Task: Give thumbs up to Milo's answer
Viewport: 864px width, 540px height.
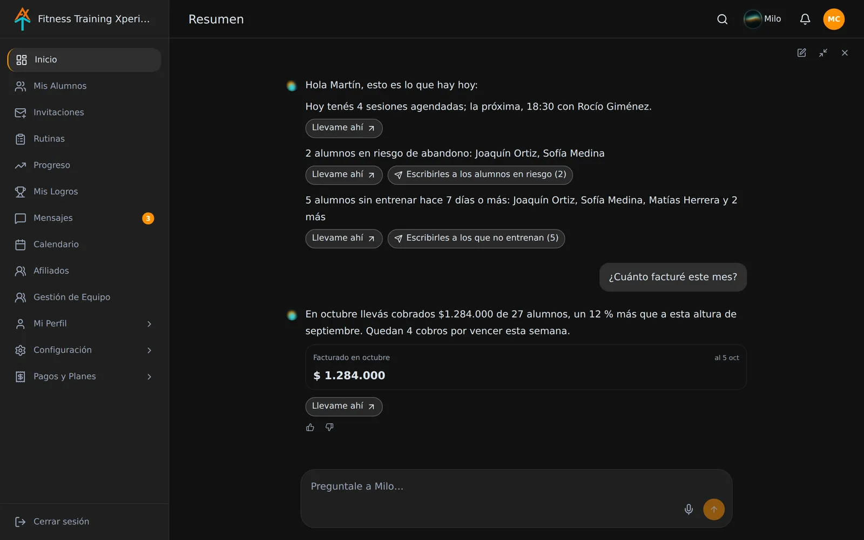Action: click(x=310, y=427)
